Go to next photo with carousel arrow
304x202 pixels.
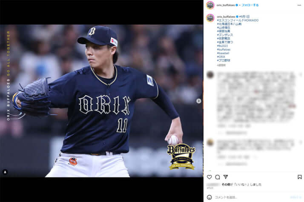click(x=198, y=101)
